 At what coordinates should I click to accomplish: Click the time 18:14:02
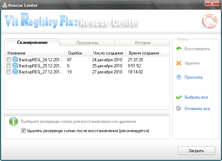click(x=135, y=72)
